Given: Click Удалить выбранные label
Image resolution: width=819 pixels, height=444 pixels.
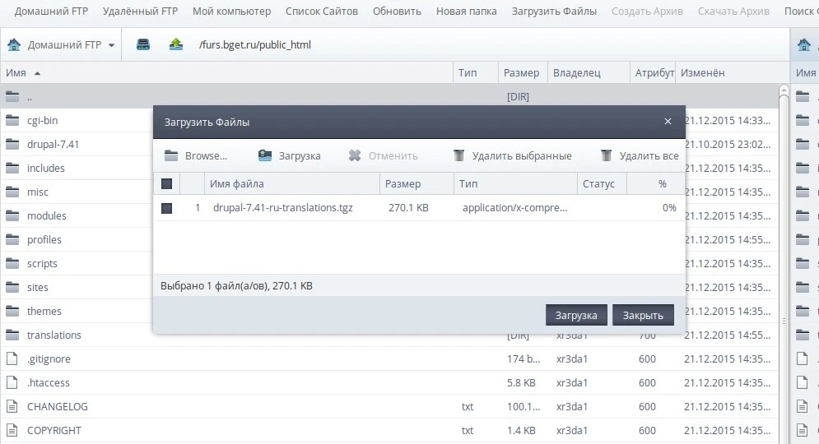Looking at the screenshot, I should [522, 155].
